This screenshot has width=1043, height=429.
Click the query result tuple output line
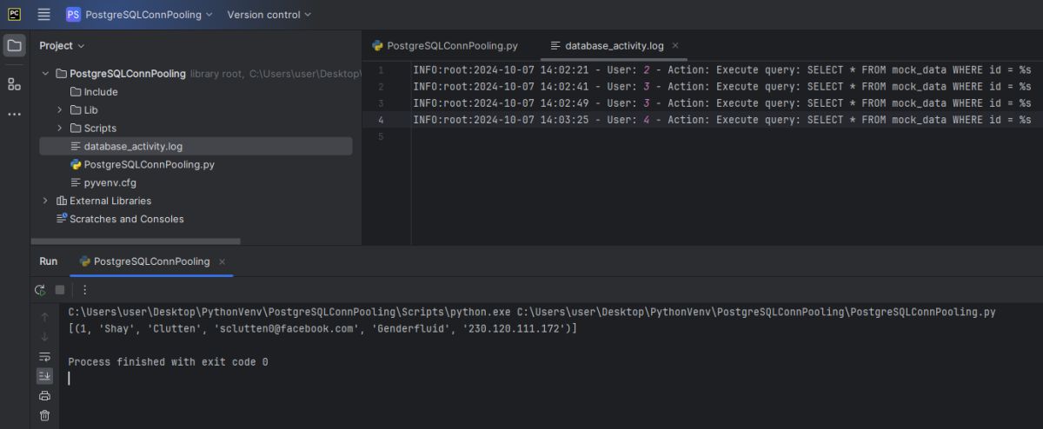tap(322, 328)
